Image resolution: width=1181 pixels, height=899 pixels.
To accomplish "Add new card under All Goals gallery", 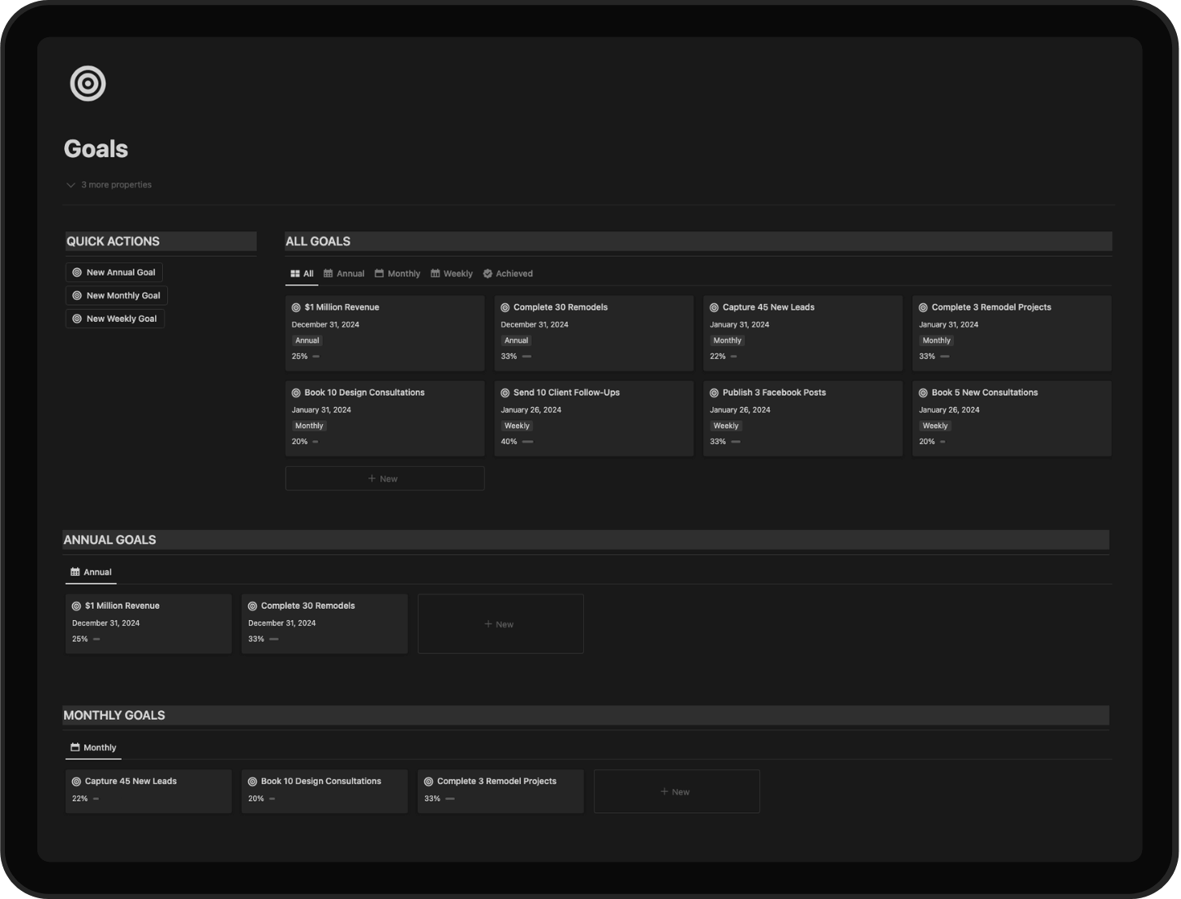I will [384, 478].
